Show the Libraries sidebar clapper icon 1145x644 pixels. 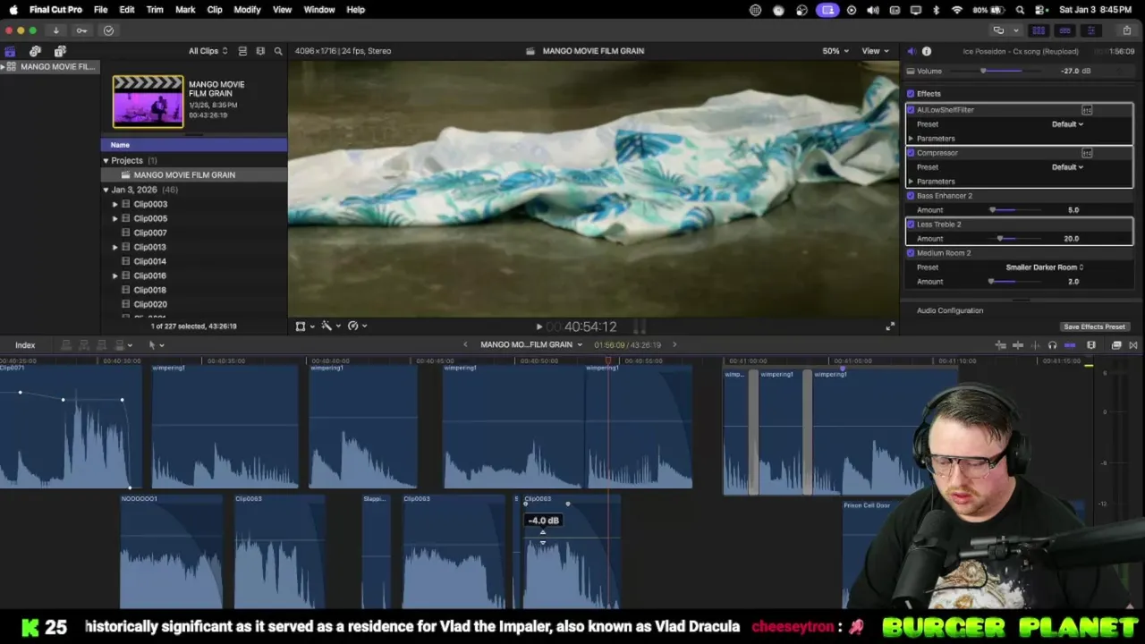coord(10,51)
